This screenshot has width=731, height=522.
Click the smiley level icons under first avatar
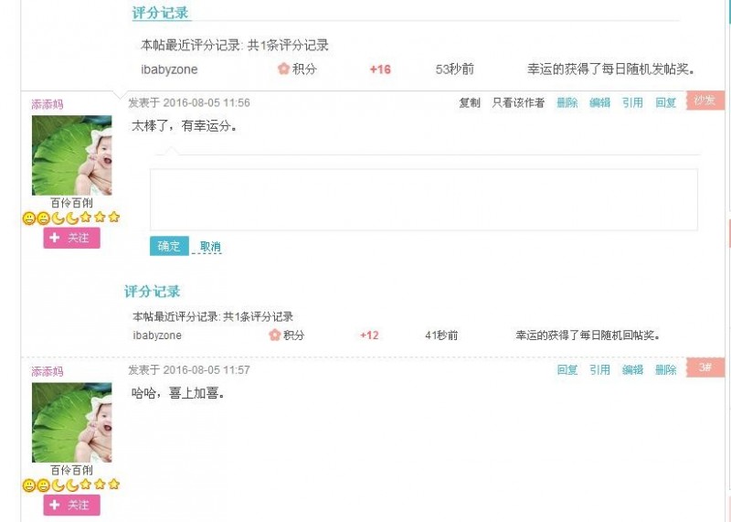(36, 218)
